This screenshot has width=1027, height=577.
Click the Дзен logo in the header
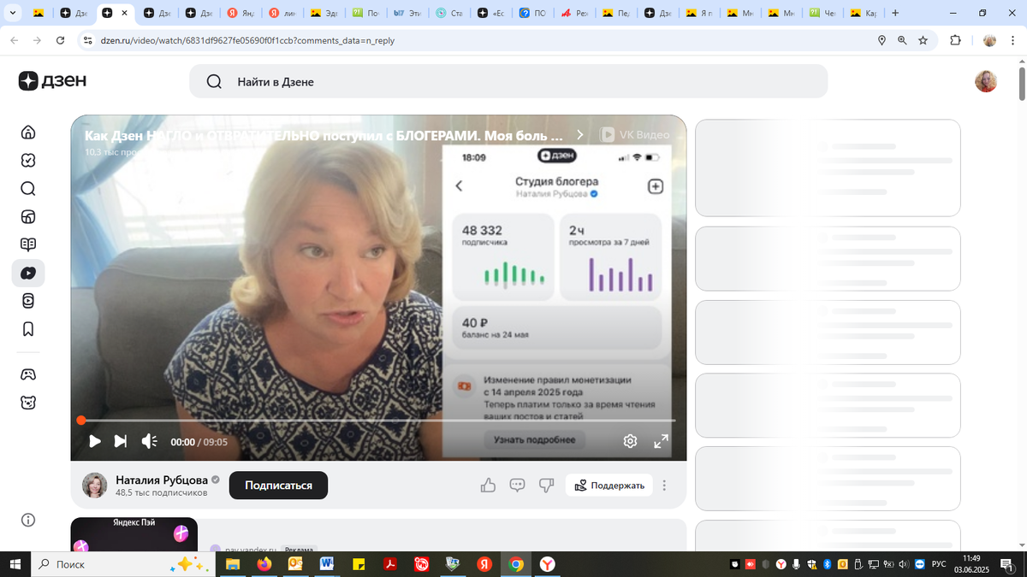click(x=52, y=81)
